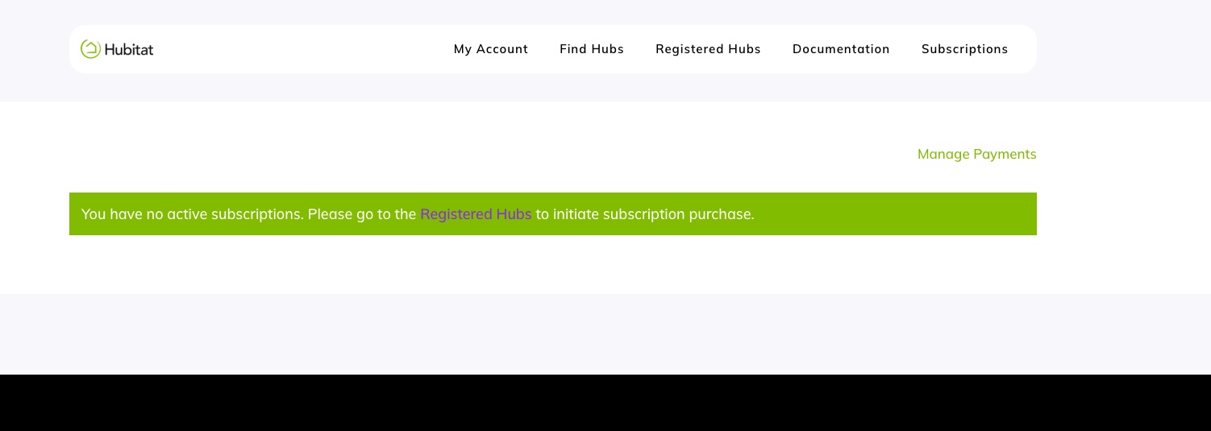Click white content area left of Manage Payments
This screenshot has width=1211, height=431.
484,154
